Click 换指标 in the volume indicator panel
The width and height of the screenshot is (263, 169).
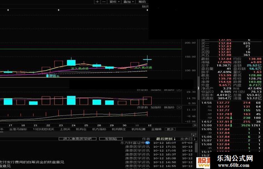(x=169, y=90)
